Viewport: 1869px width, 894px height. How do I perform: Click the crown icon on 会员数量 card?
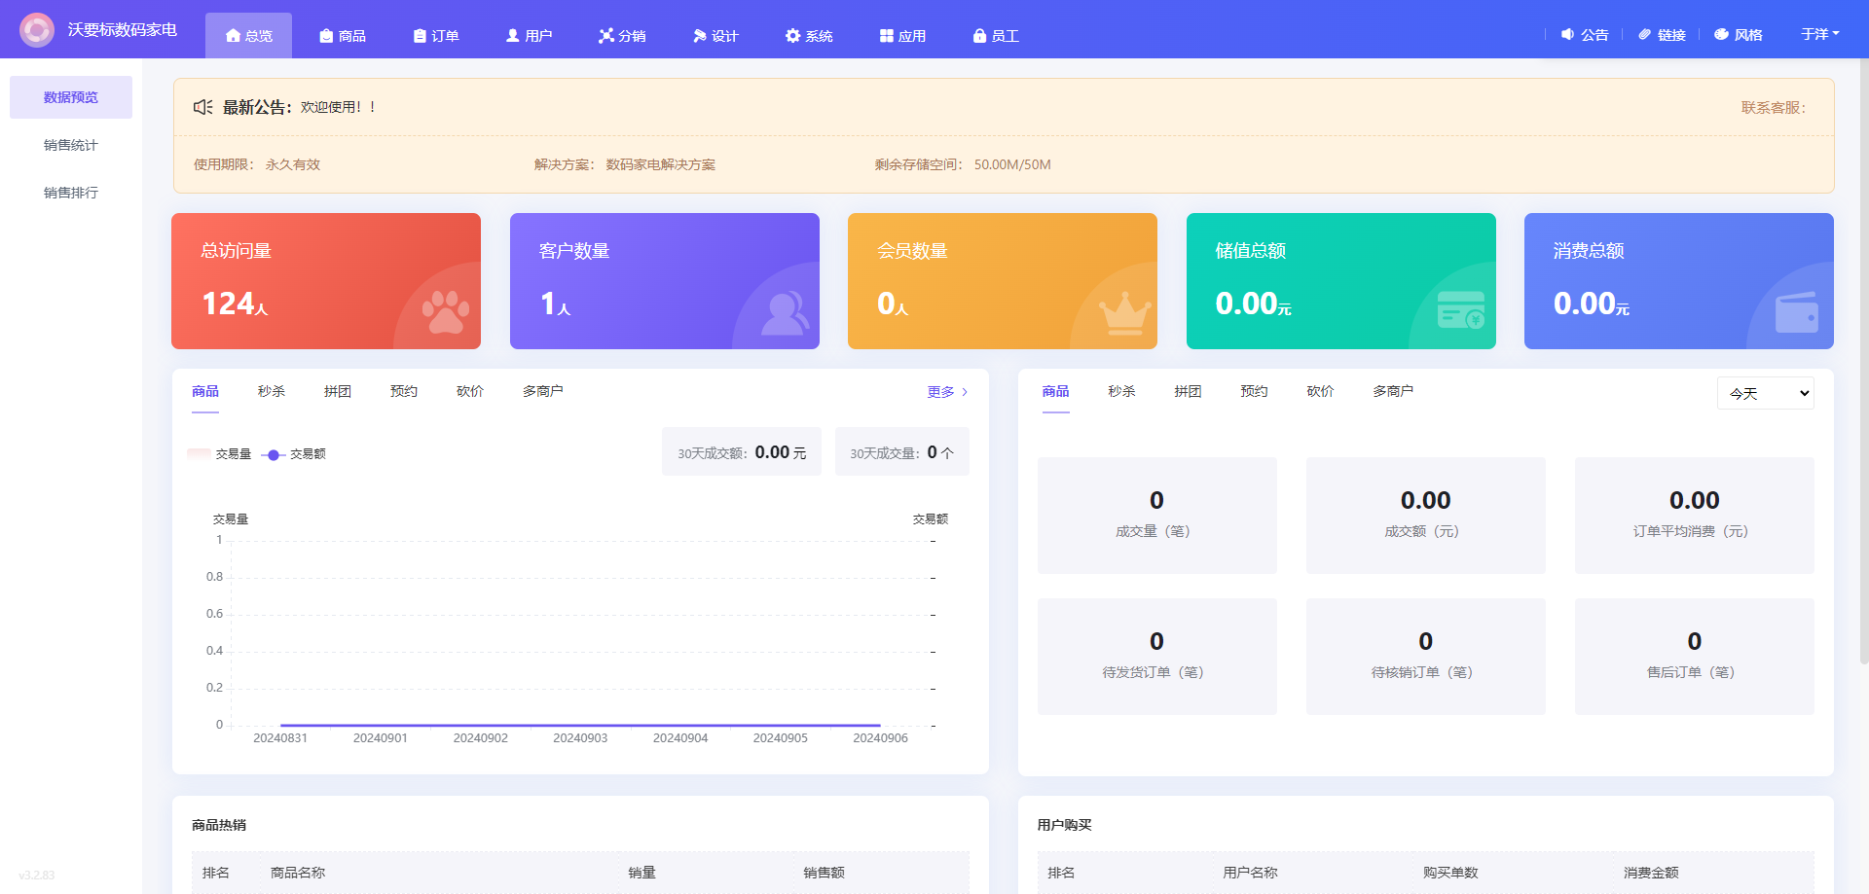[x=1124, y=313]
